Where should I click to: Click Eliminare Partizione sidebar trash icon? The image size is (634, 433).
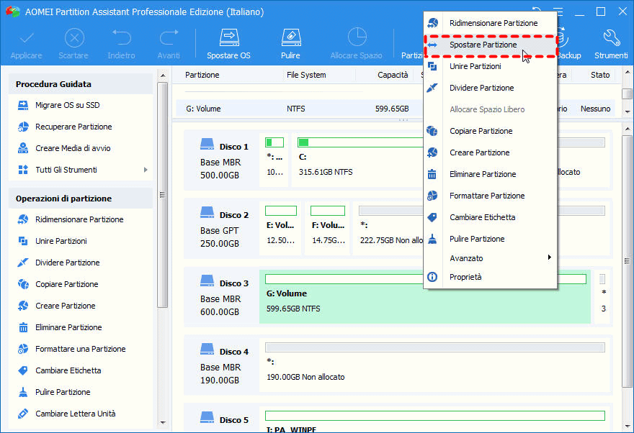pos(23,327)
